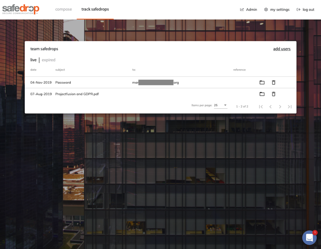Click the add users link
This screenshot has height=249, width=321.
(282, 49)
